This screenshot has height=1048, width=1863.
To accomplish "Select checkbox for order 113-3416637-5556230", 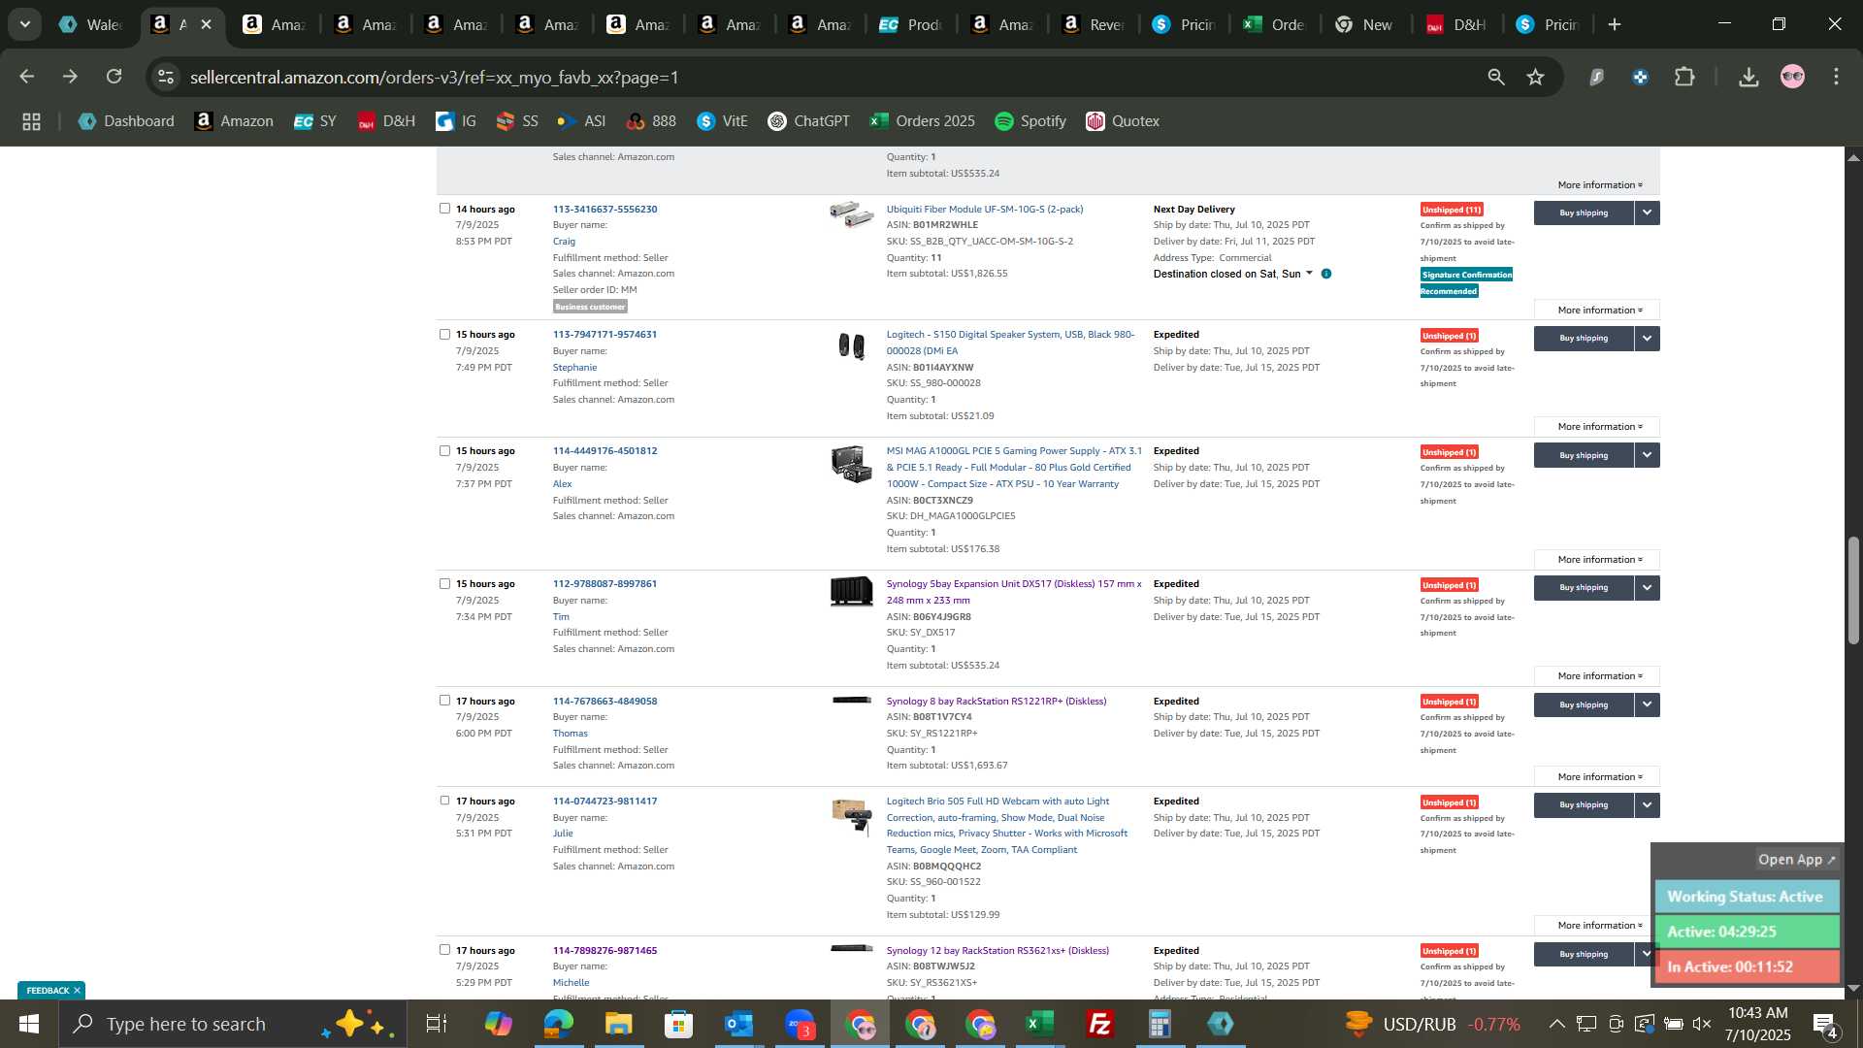I will (x=444, y=208).
